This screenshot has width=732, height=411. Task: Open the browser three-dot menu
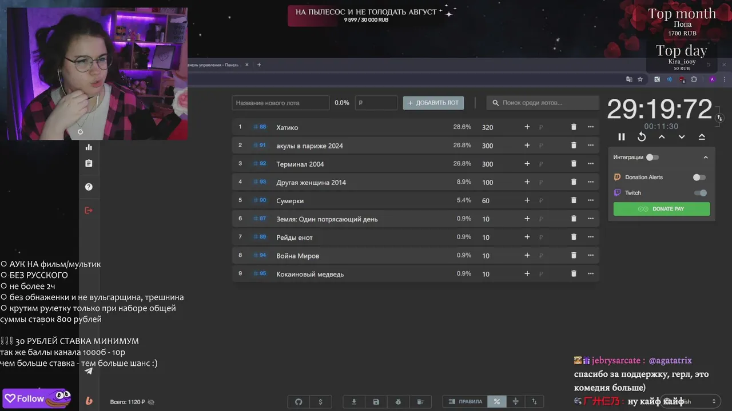point(724,79)
